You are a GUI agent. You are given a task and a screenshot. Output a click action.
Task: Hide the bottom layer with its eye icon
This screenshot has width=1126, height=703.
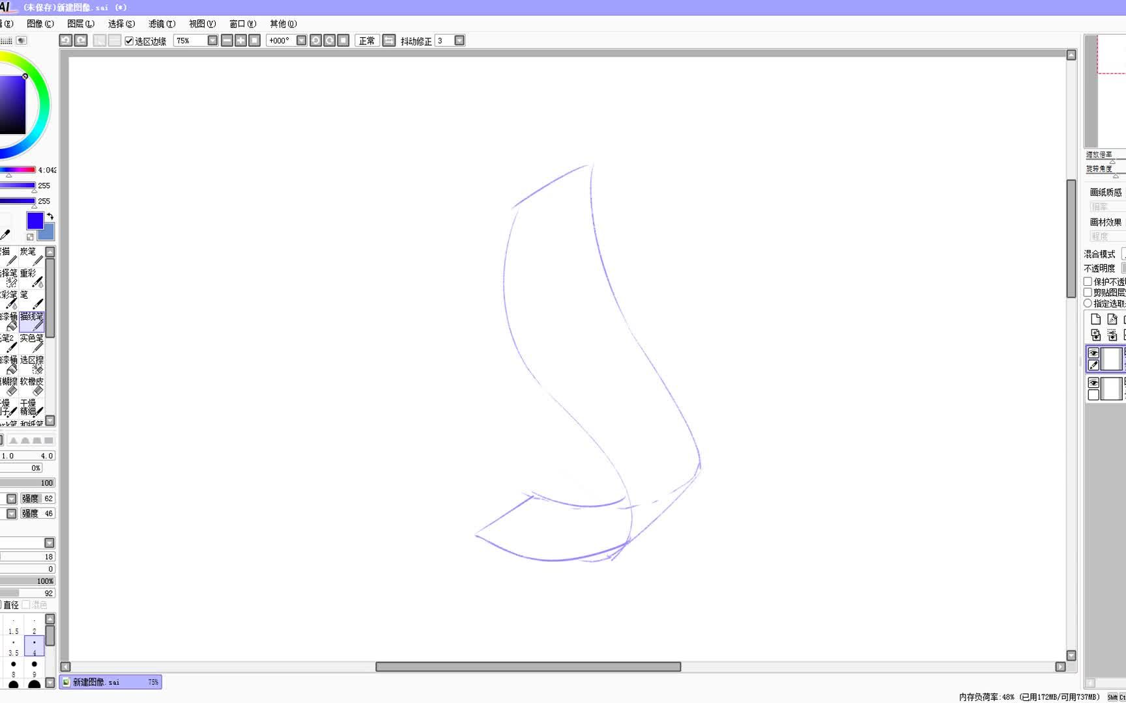[x=1093, y=383]
